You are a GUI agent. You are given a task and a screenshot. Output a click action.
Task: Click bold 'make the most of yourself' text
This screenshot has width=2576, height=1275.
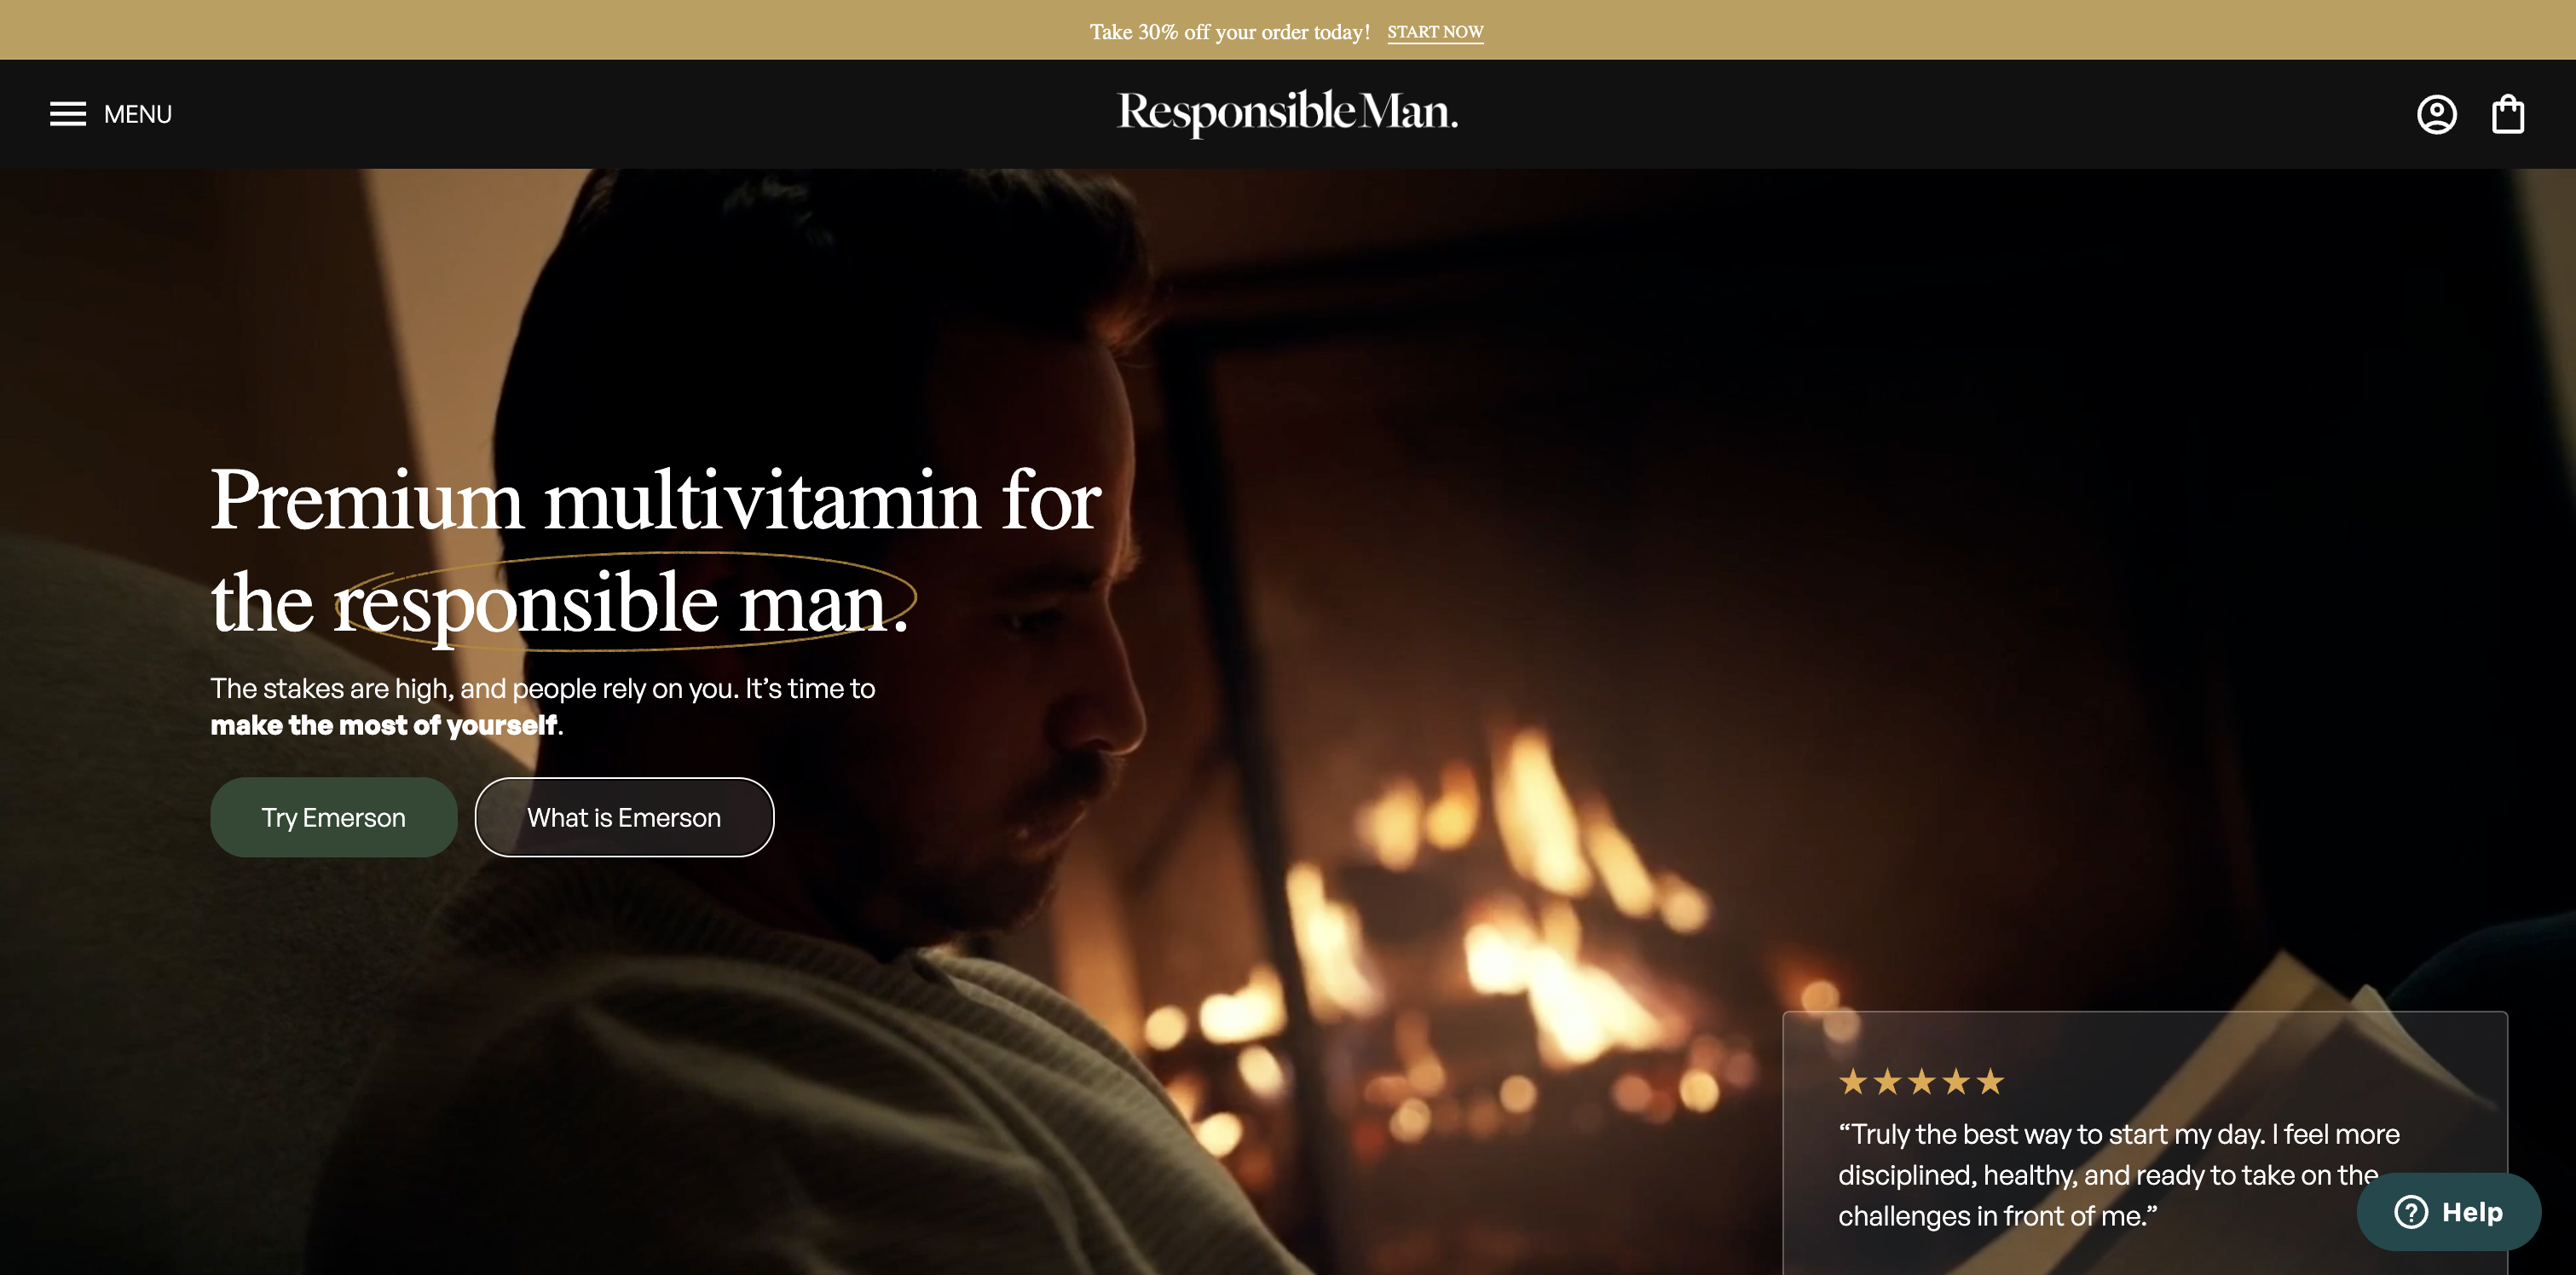[x=384, y=725]
